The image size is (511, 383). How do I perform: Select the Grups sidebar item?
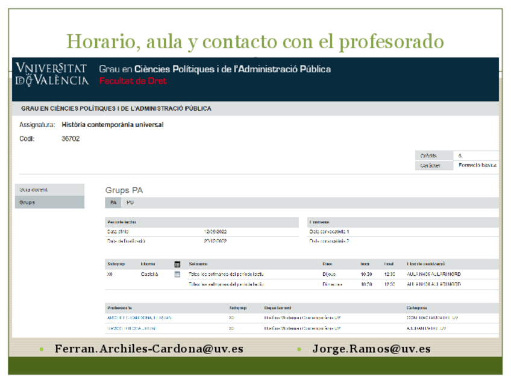click(x=49, y=202)
